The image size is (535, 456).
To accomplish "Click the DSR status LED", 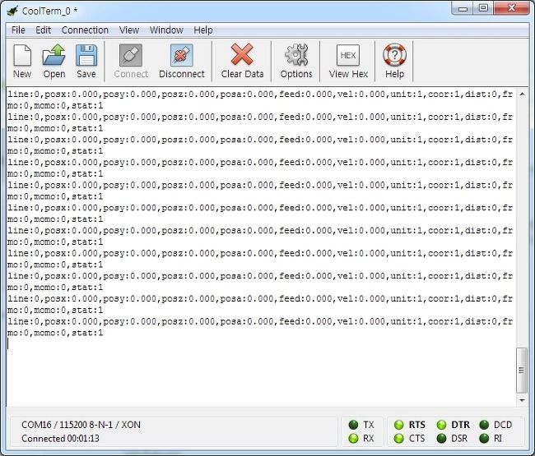I will pos(441,438).
